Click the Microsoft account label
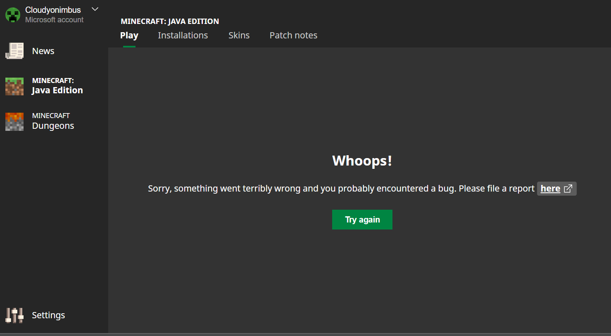 (54, 20)
